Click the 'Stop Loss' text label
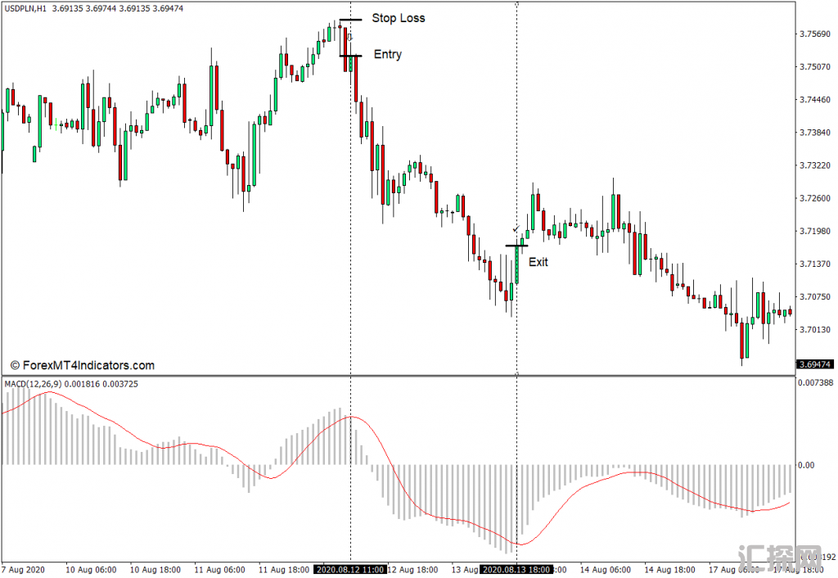This screenshot has width=838, height=578. pos(398,18)
